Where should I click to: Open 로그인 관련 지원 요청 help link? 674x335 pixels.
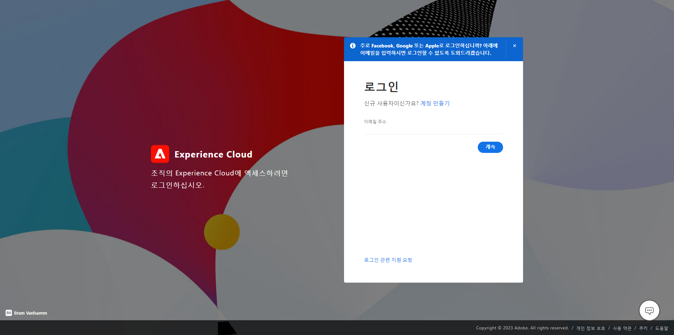[388, 260]
